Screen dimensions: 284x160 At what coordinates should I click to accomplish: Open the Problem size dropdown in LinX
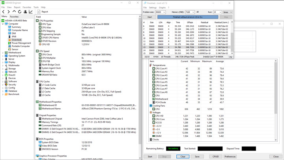pyautogui.click(x=160, y=12)
